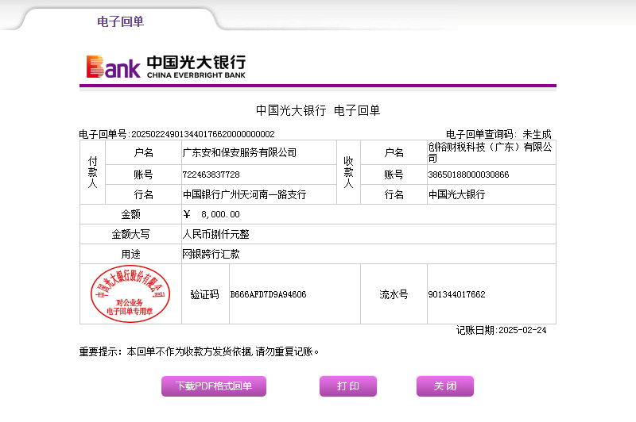Click the 金额 label cell
636x422 pixels.
pyautogui.click(x=130, y=214)
